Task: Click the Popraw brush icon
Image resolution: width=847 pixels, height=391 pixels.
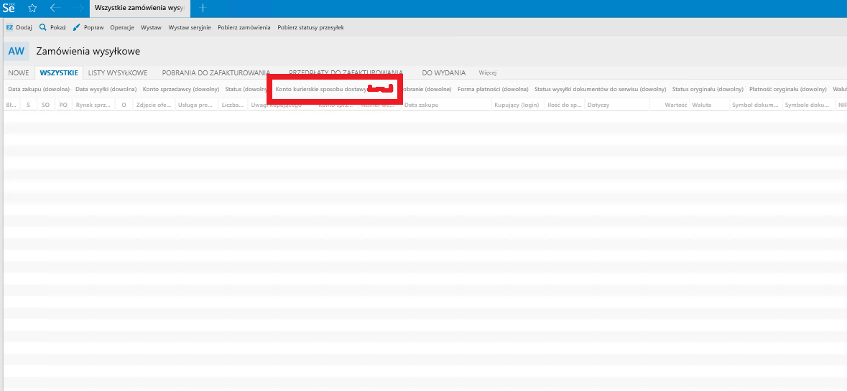Action: (x=77, y=27)
